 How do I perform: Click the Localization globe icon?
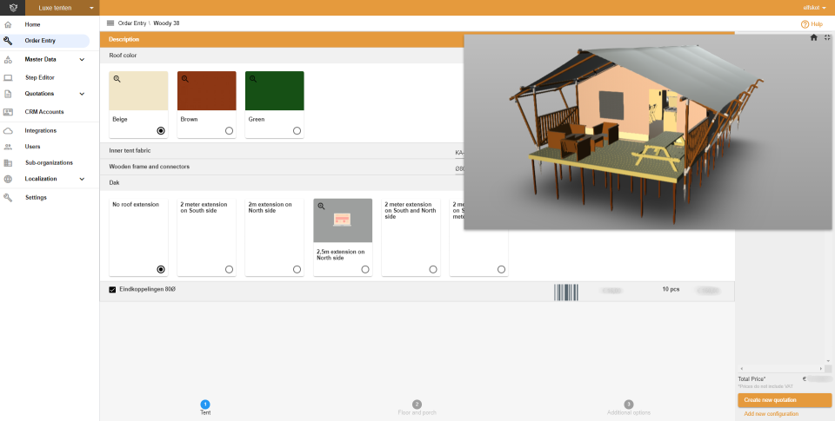pyautogui.click(x=8, y=179)
